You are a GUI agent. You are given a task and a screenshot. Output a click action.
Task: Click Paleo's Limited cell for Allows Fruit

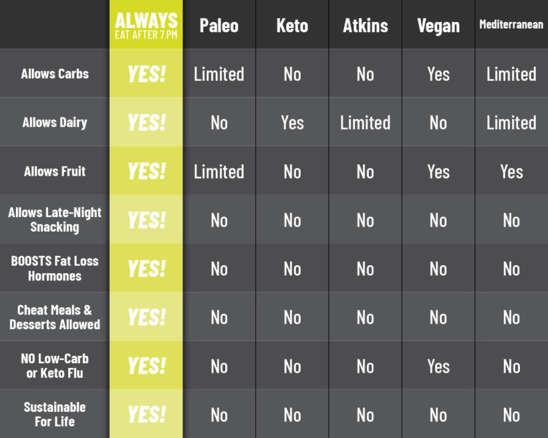(x=219, y=172)
